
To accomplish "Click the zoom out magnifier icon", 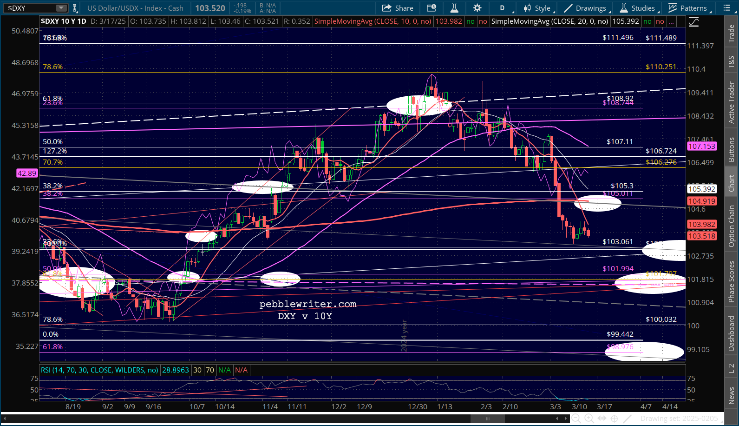I will tap(576, 419).
